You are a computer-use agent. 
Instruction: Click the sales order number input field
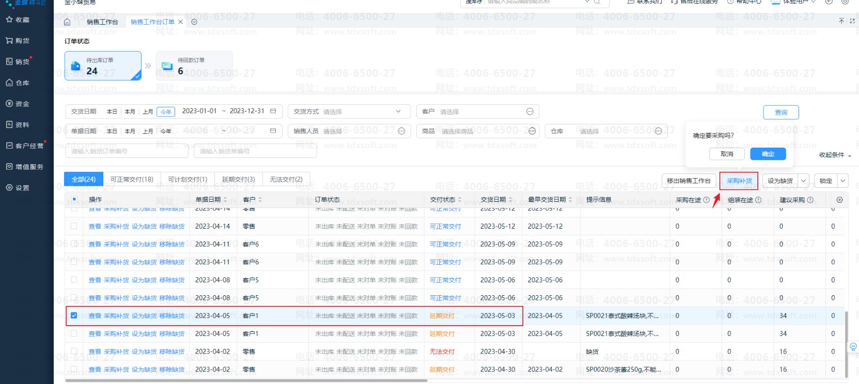(127, 151)
